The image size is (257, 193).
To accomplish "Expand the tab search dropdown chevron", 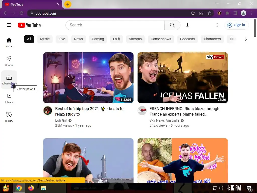I will (x=217, y=4).
